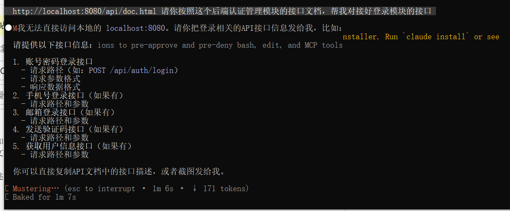Click the POST /api/auth/login example path
510x211 pixels.
point(131,70)
